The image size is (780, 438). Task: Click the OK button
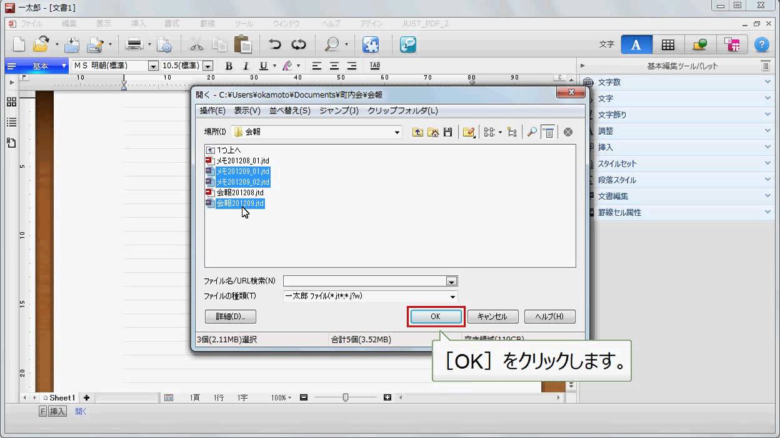point(435,316)
